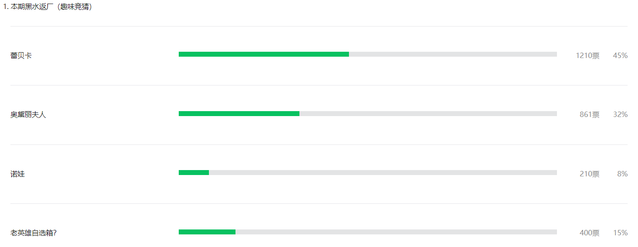Click green progress bar for 奥黛丽夫人

tap(239, 113)
